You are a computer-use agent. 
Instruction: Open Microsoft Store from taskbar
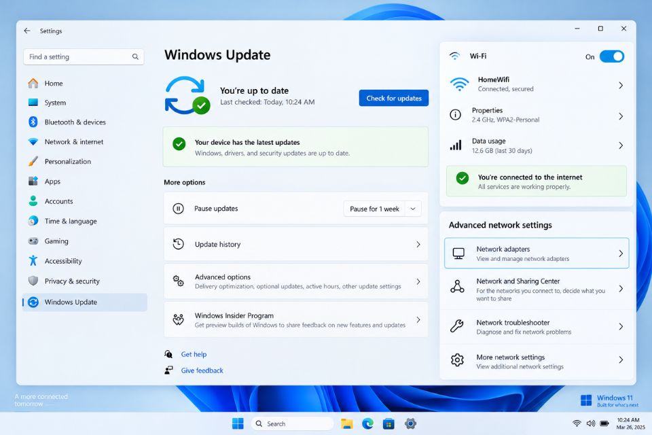pos(388,423)
